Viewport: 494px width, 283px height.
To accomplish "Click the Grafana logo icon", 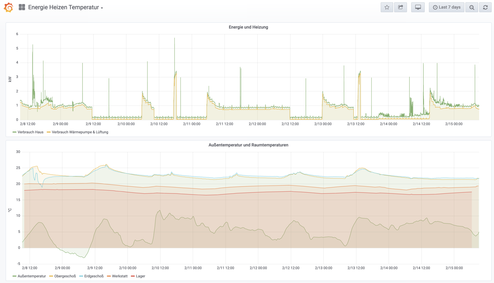I will pyautogui.click(x=9, y=7).
